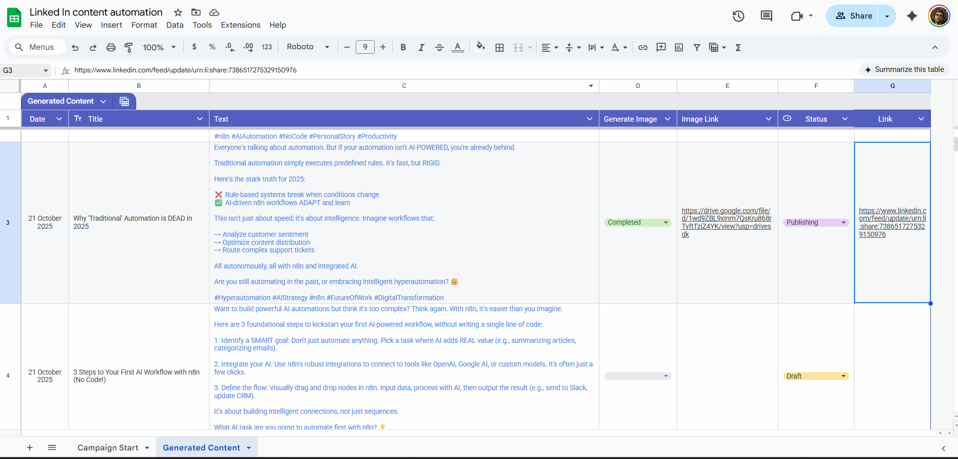Click the Insert chart icon
Screen dimensions: 958x459
[x=679, y=47]
